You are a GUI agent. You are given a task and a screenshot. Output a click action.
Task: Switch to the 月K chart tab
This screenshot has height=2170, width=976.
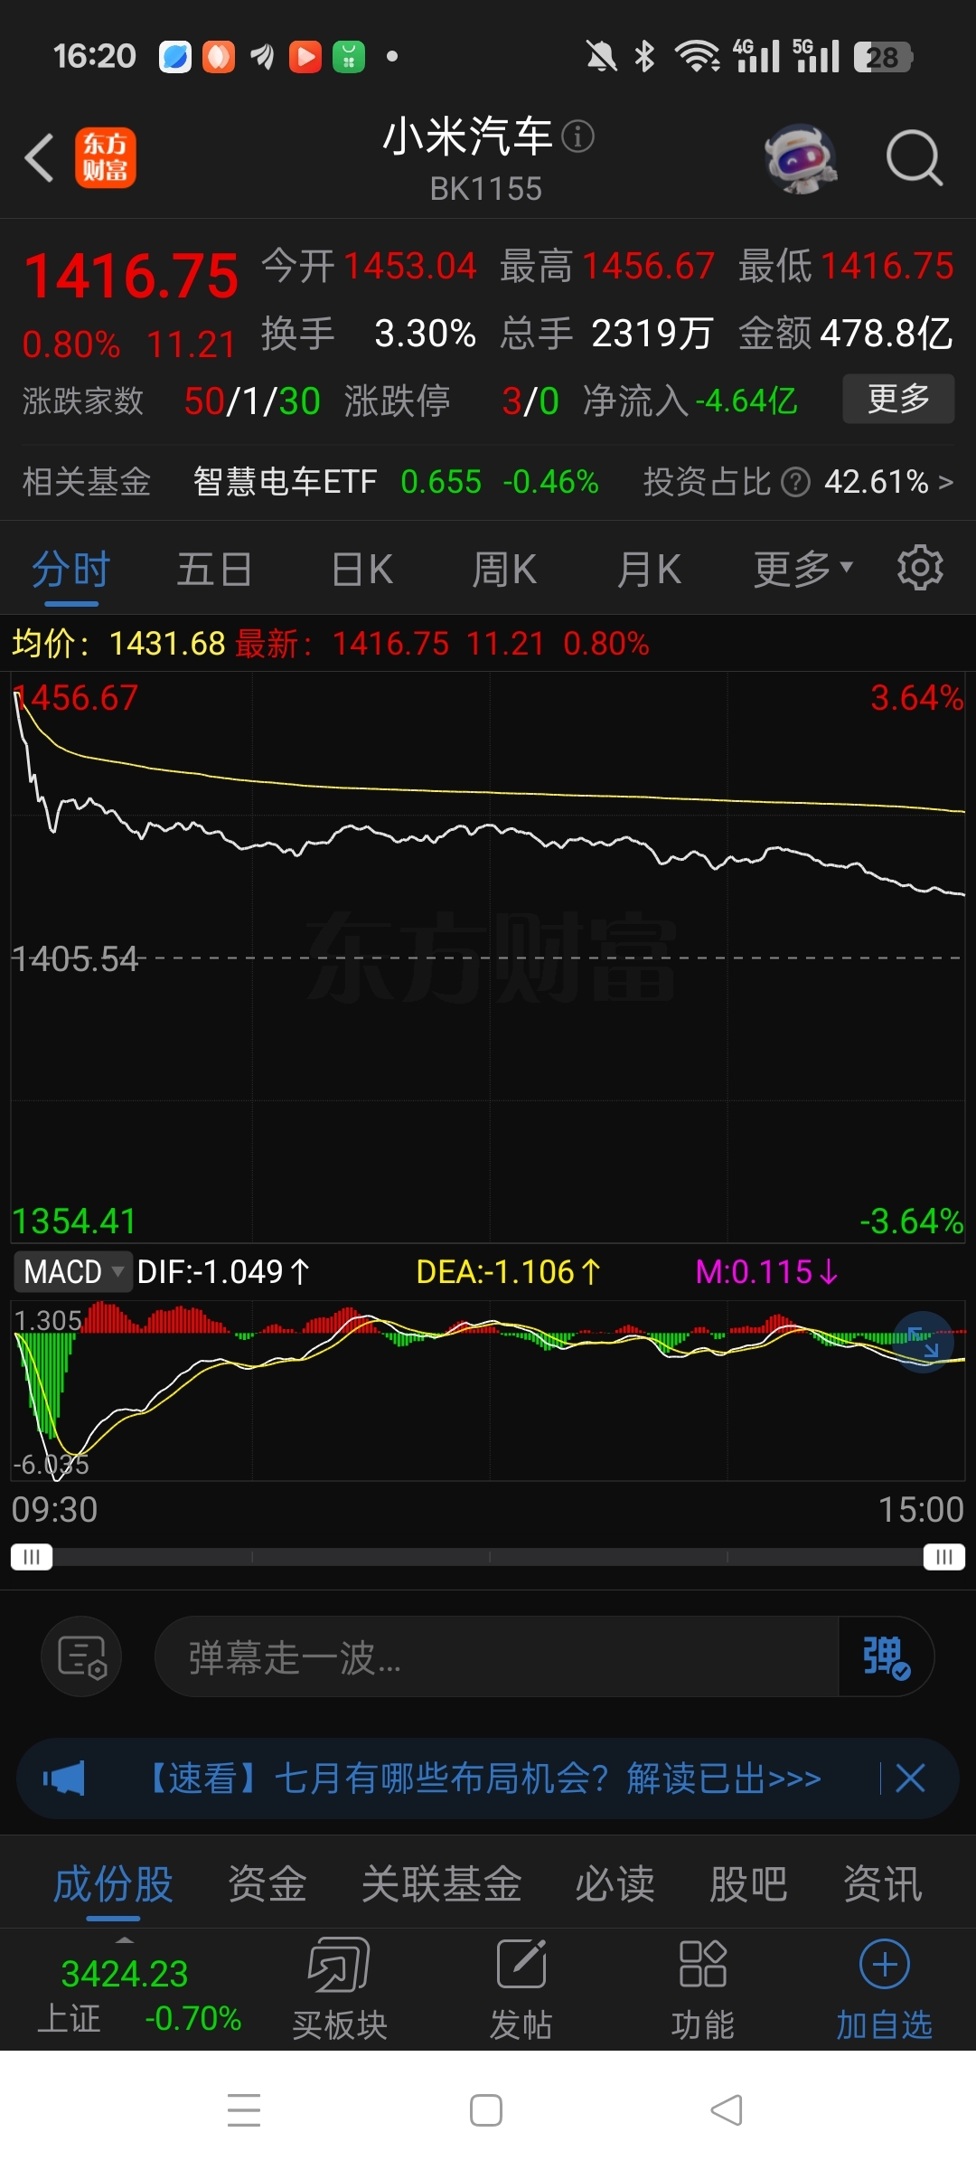tap(649, 570)
